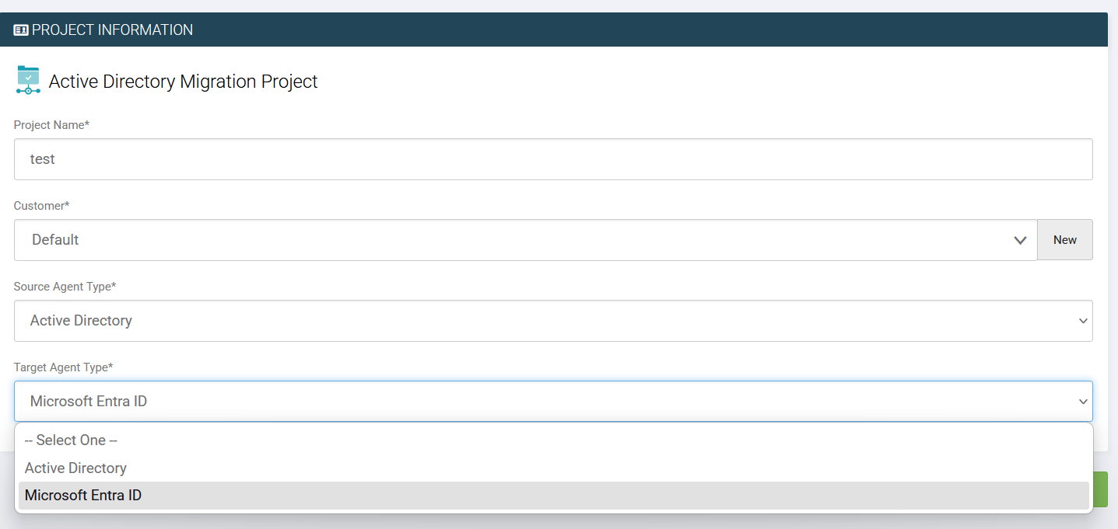Screen dimensions: 1118x529
Task: Click the Target Agent Type chevron arrow
Action: (1082, 402)
